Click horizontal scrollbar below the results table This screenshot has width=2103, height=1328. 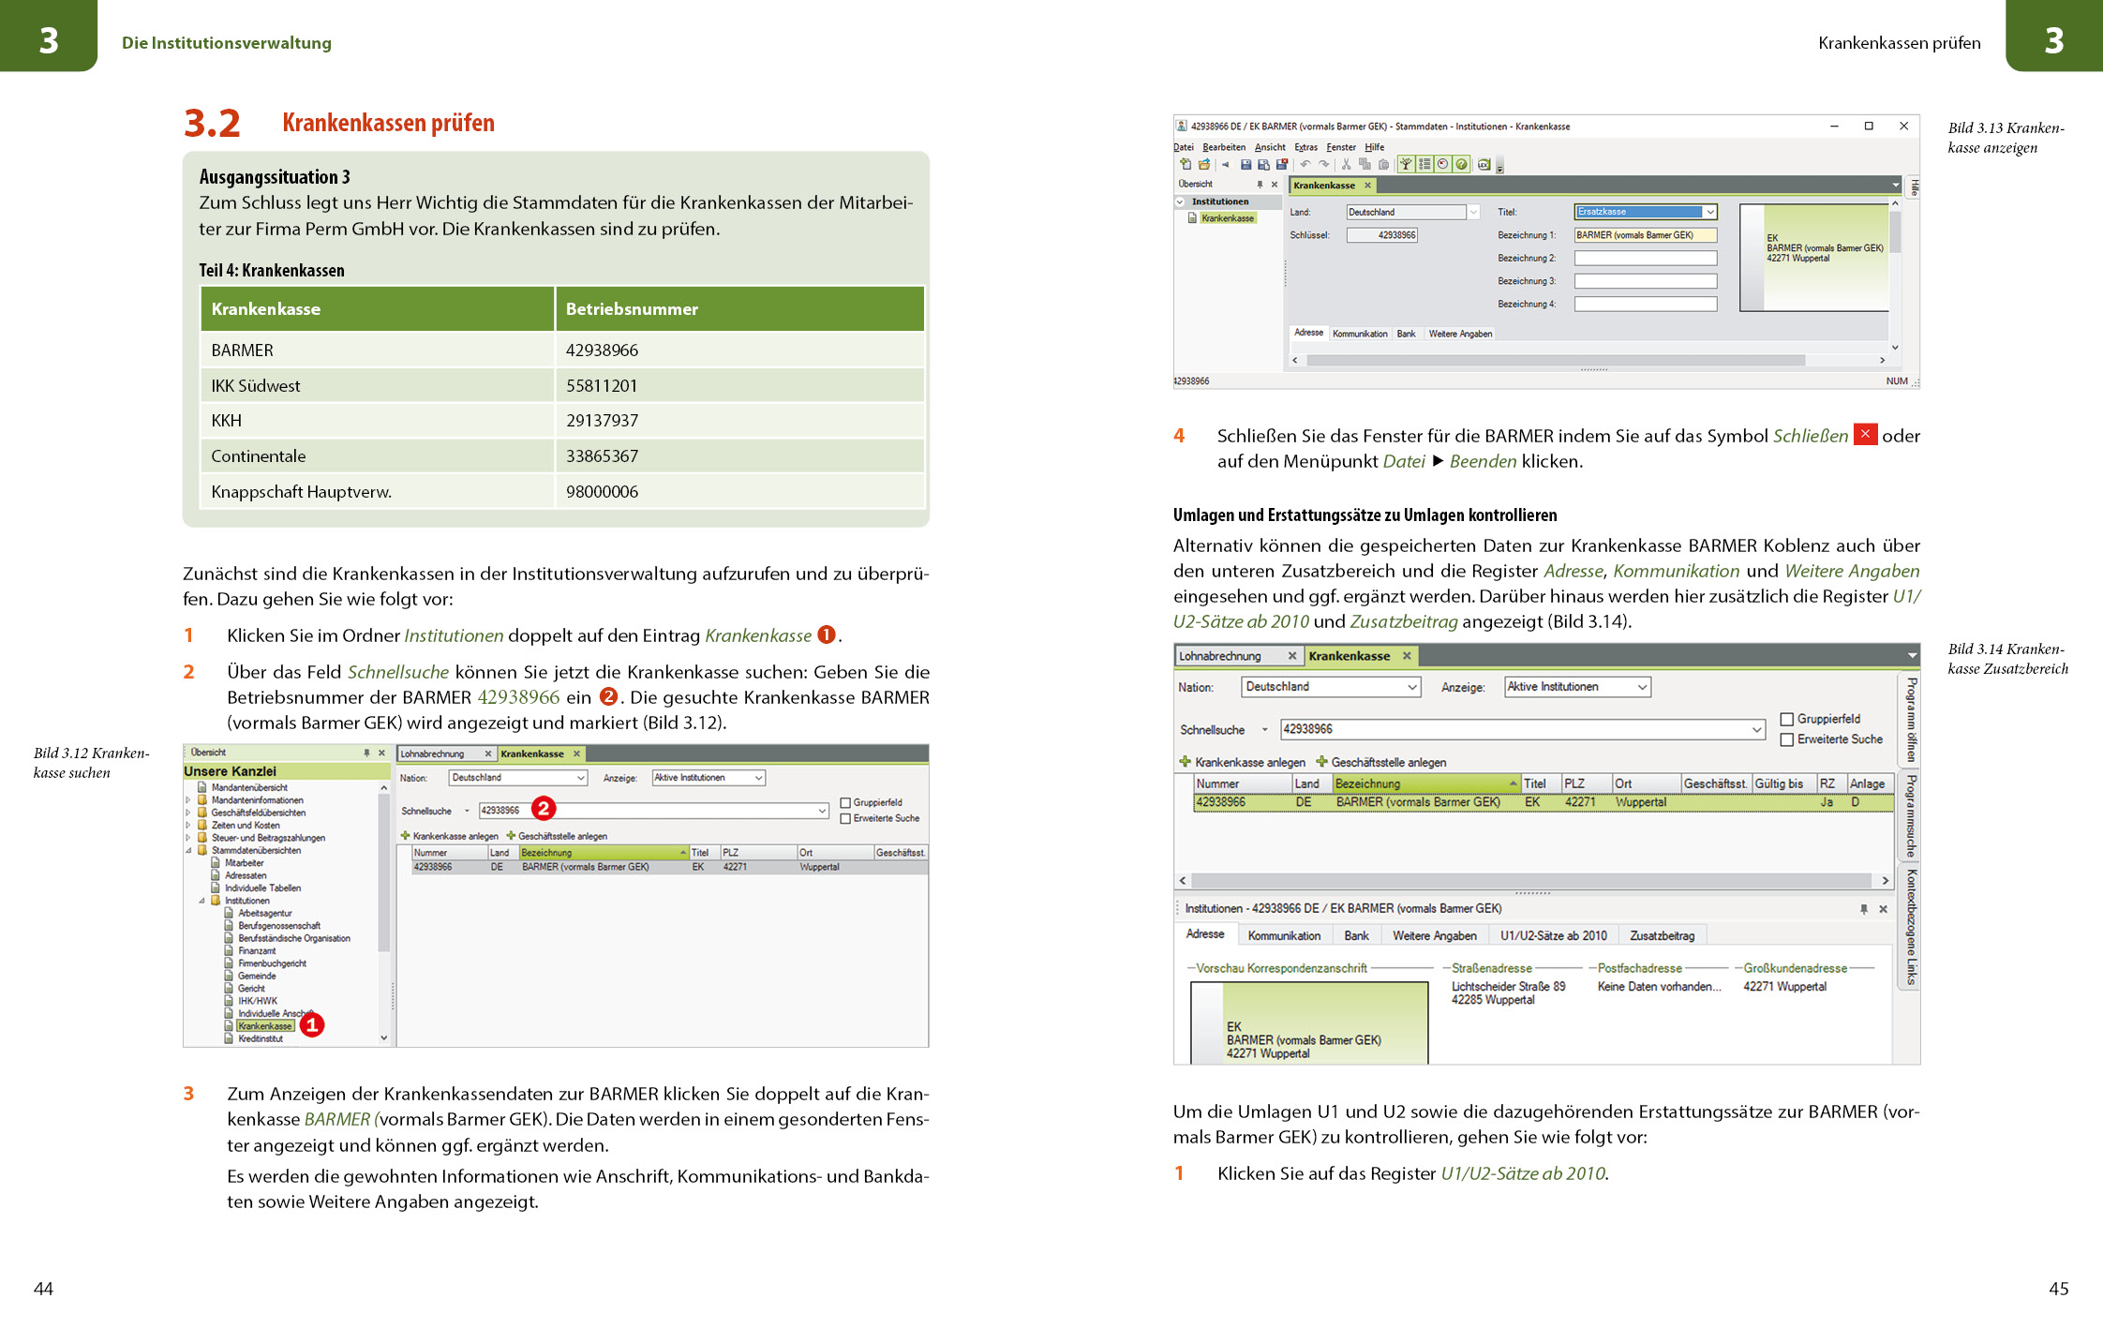[1532, 881]
